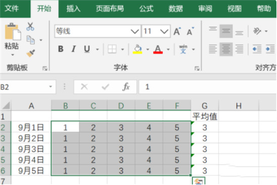Select column G header
The width and height of the screenshot is (277, 185).
(204, 106)
